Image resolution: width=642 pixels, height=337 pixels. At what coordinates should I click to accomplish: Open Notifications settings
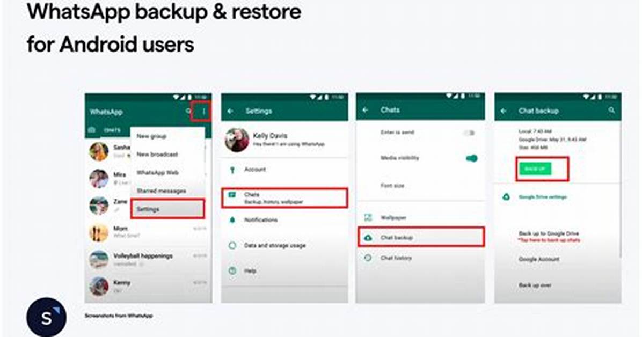coord(284,221)
